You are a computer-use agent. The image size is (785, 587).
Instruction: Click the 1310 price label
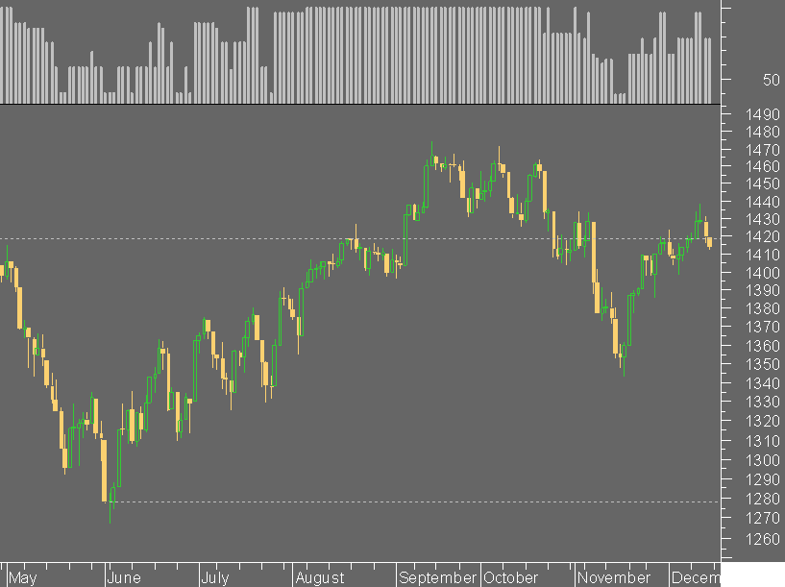[x=763, y=441]
